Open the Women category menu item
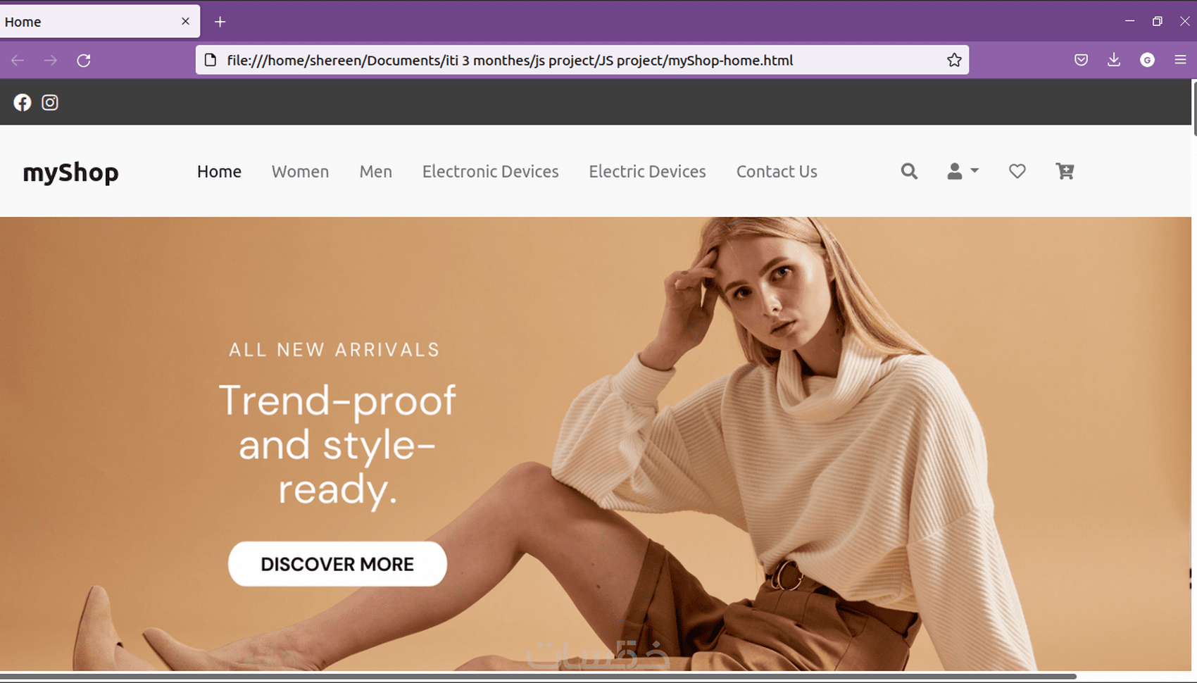Viewport: 1197px width, 683px height. point(300,171)
